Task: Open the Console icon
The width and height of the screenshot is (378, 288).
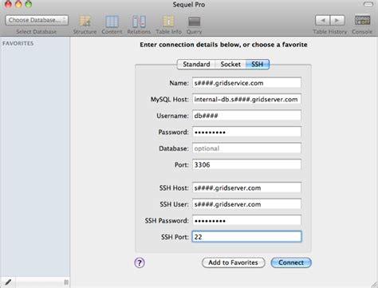Action: (363, 20)
